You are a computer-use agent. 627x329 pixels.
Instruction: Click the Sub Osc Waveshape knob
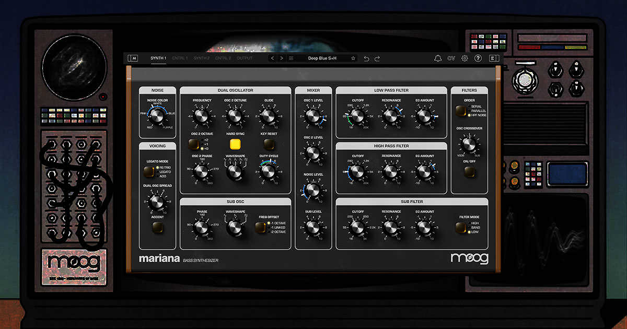coord(235,227)
